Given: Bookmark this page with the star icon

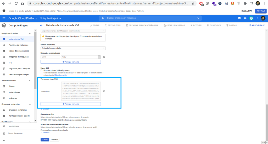Looking at the screenshot, I should (x=193, y=4).
